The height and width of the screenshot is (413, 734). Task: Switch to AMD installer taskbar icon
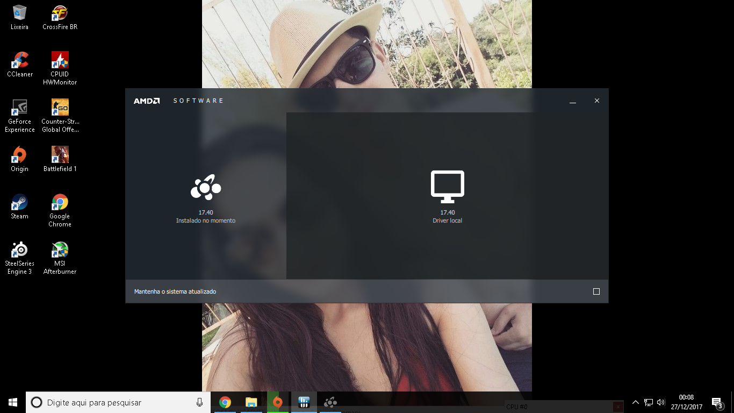[330, 402]
